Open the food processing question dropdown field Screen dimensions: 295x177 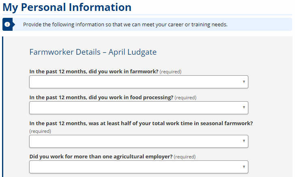coord(139,108)
